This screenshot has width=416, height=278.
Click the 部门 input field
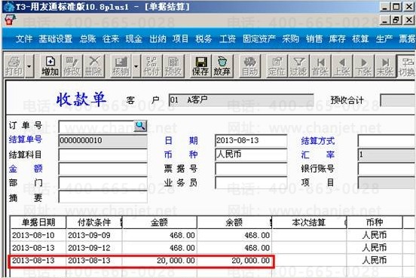(103, 183)
